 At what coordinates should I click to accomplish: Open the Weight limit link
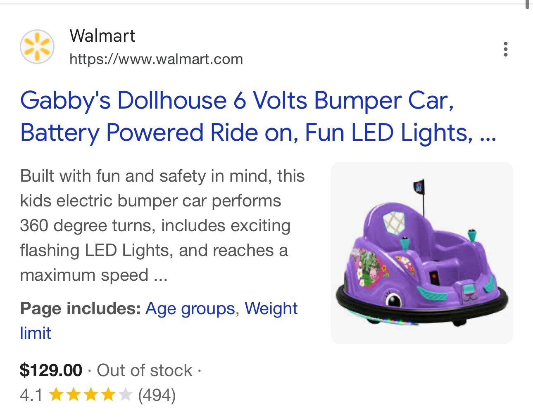(271, 308)
